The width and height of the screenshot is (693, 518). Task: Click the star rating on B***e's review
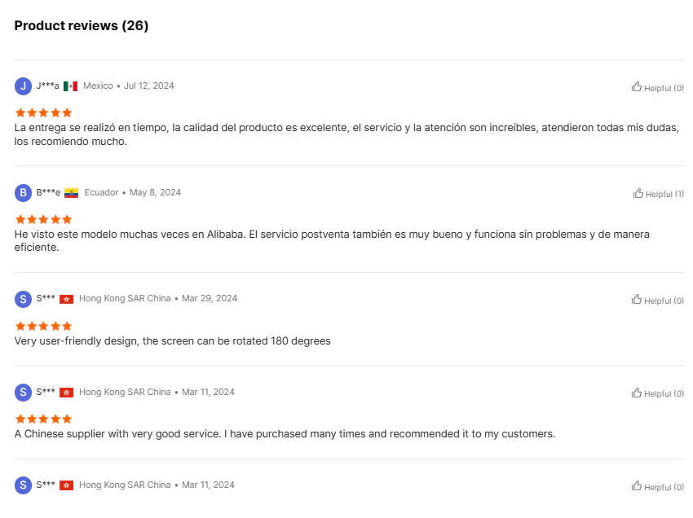click(43, 219)
